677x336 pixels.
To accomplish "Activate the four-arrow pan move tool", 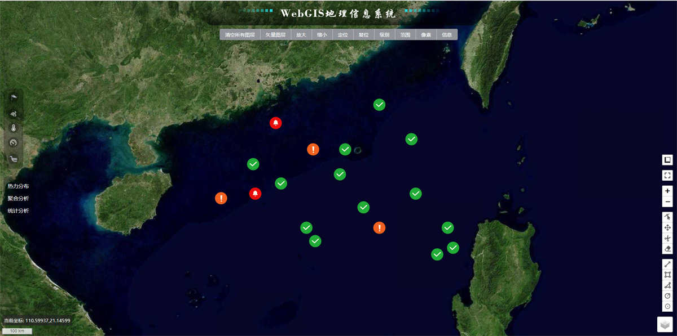I will [667, 227].
